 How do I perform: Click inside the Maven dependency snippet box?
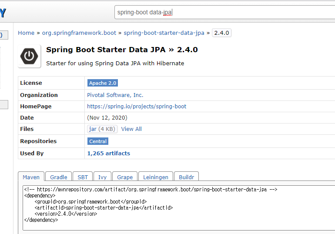[179, 208]
